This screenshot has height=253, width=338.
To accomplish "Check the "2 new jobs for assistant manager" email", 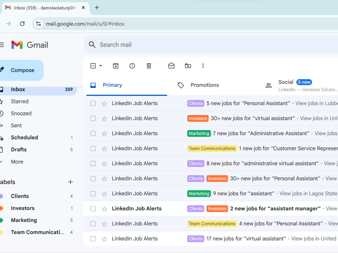I will pyautogui.click(x=93, y=209).
